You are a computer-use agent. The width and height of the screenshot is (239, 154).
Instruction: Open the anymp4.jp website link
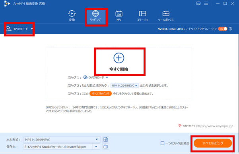click(214, 126)
